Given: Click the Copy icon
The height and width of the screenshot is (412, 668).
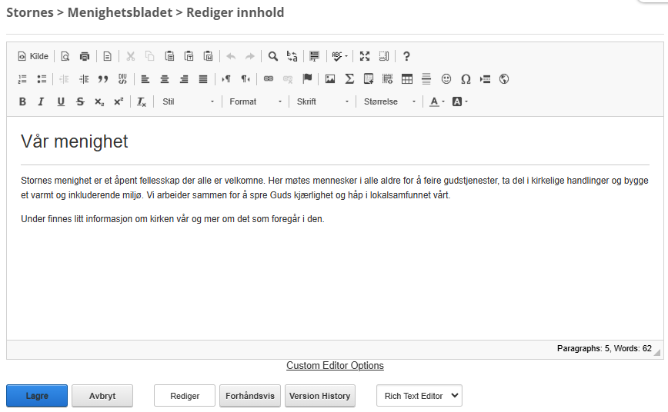Looking at the screenshot, I should point(149,56).
